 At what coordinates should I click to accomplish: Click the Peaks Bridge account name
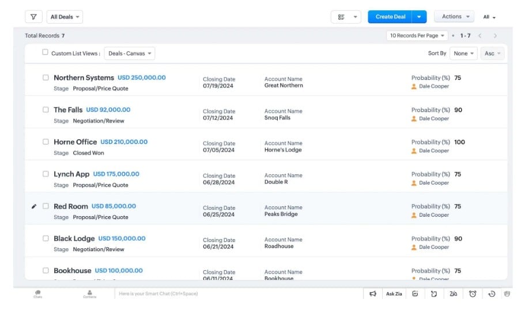coord(281,214)
